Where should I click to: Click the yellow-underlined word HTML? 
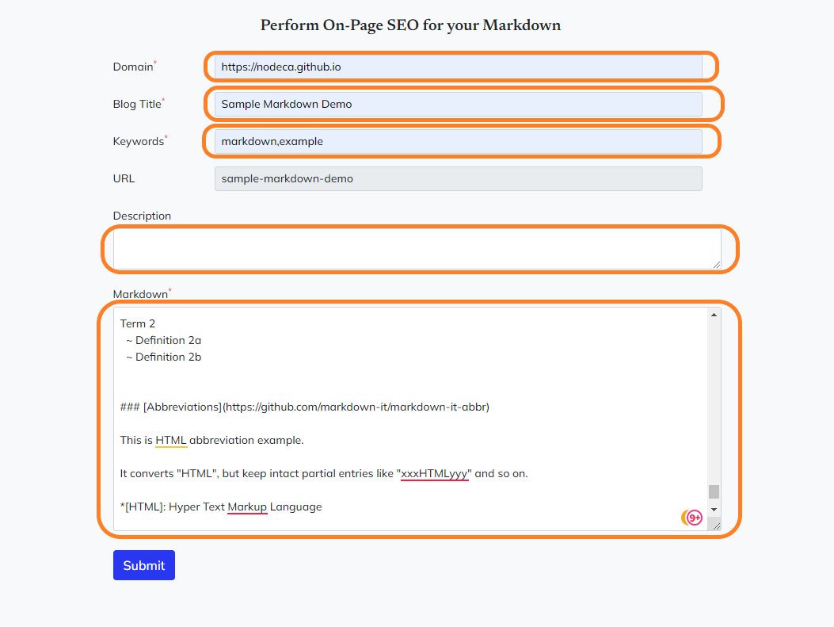click(x=171, y=440)
